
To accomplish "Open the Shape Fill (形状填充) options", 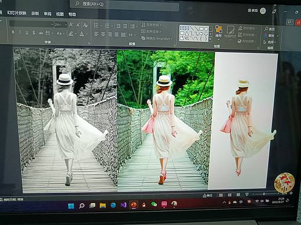I will (248, 28).
